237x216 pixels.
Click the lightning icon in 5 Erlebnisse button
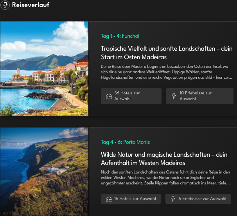tap(173, 199)
